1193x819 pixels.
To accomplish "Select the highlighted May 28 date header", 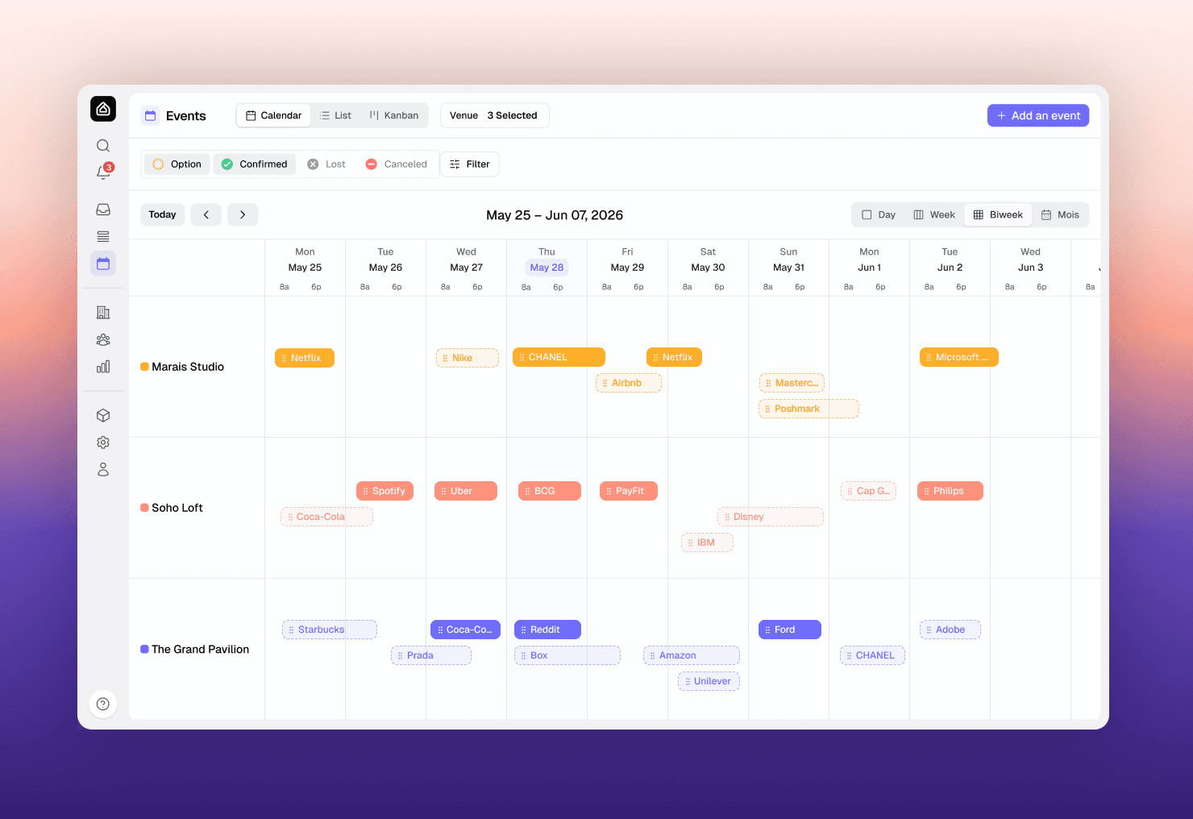I will pos(547,268).
